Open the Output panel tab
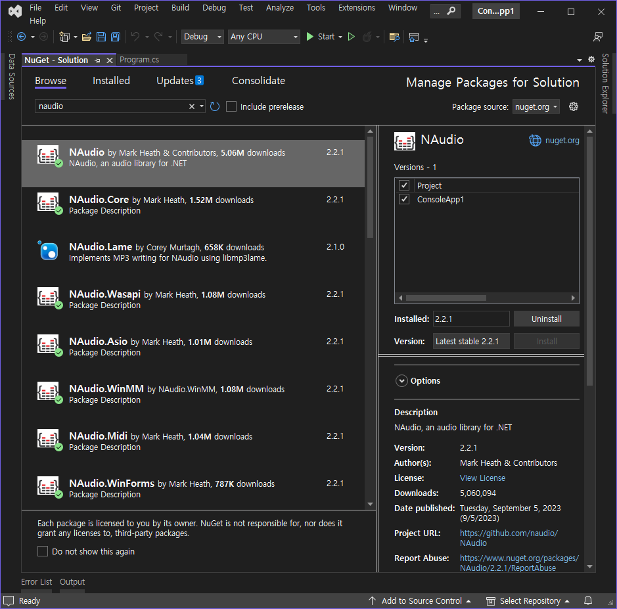Screen dimensions: 617x609 click(x=72, y=582)
